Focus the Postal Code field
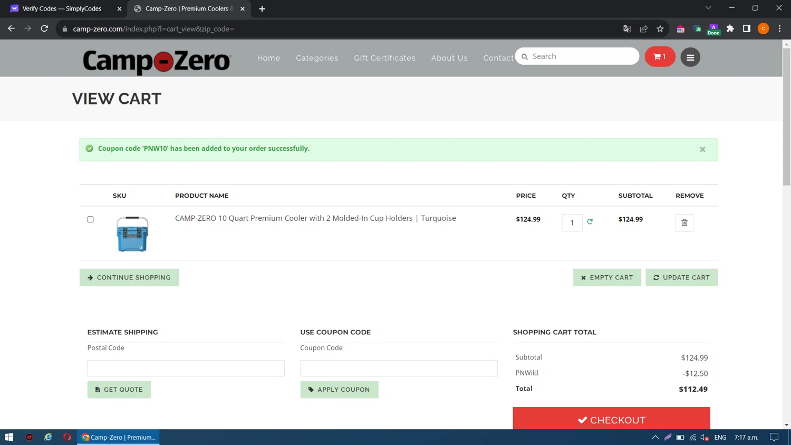791x445 pixels. [186, 368]
